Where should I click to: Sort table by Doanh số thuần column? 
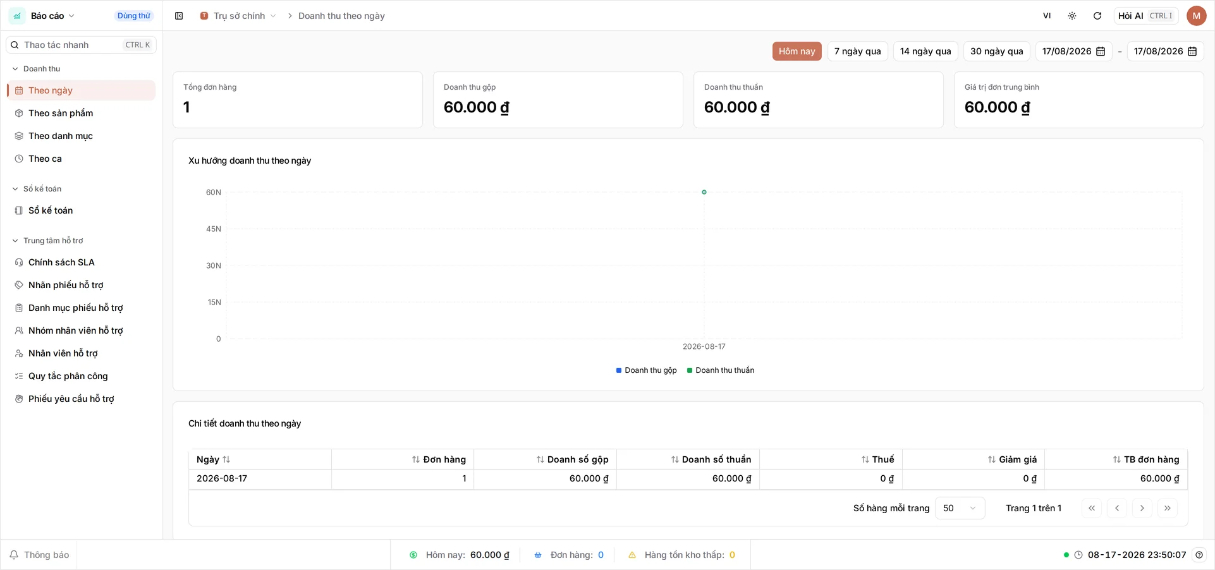coord(711,459)
